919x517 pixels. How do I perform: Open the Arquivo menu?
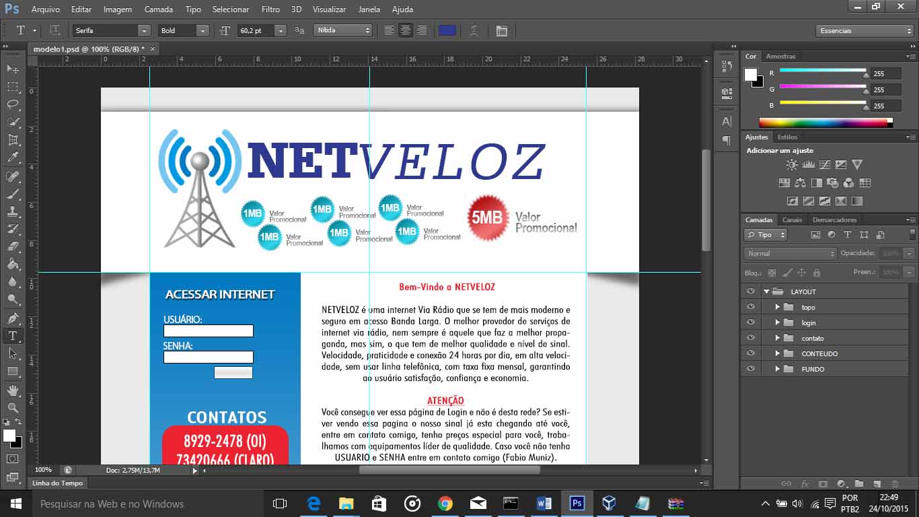click(46, 9)
